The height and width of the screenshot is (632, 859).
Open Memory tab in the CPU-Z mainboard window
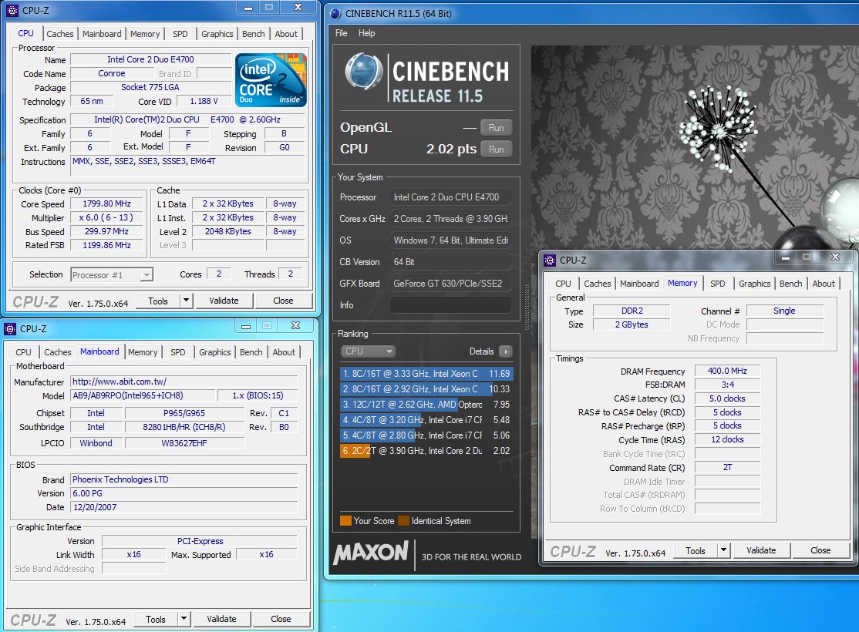coord(143,352)
